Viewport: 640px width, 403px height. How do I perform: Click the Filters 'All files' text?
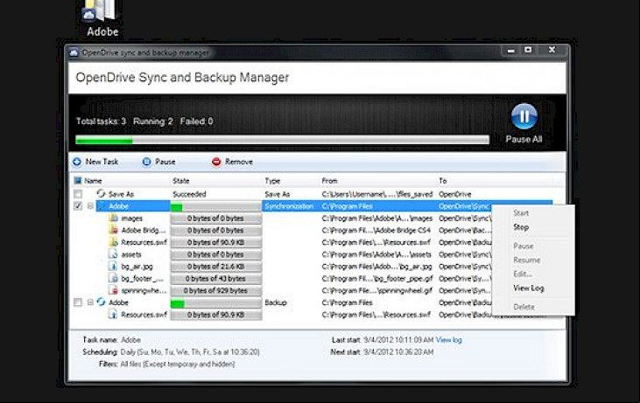(178, 364)
